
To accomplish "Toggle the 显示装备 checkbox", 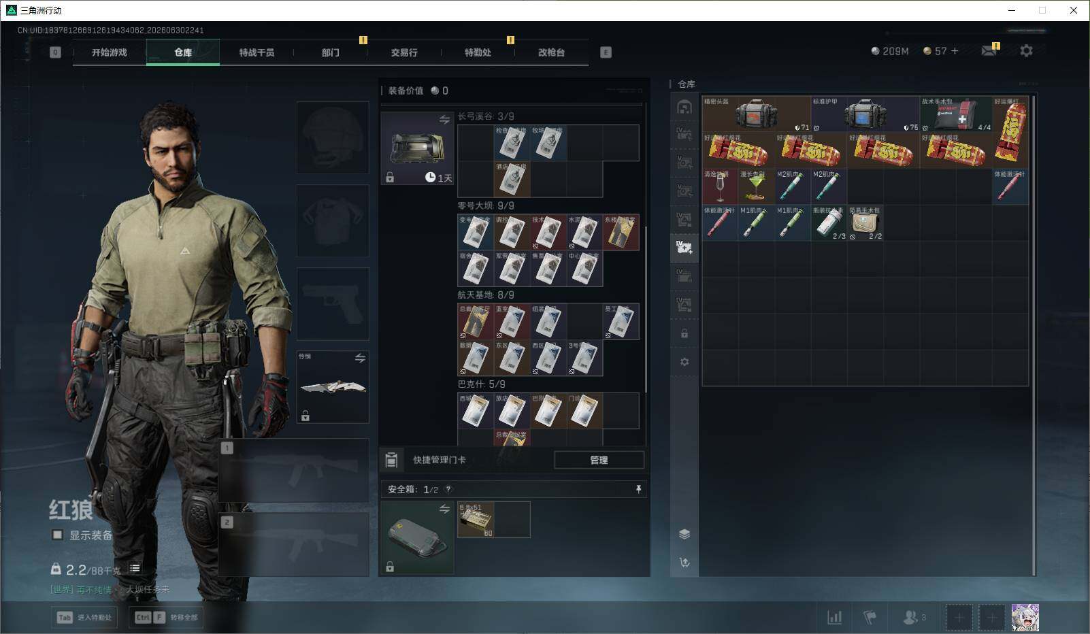I will coord(58,535).
